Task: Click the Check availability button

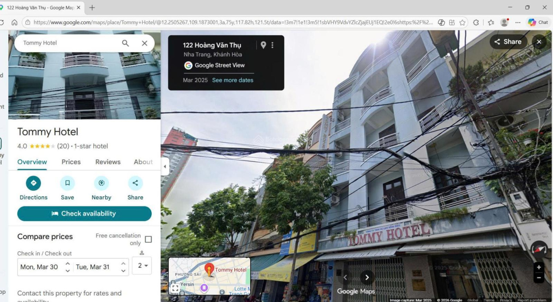Action: (x=84, y=213)
